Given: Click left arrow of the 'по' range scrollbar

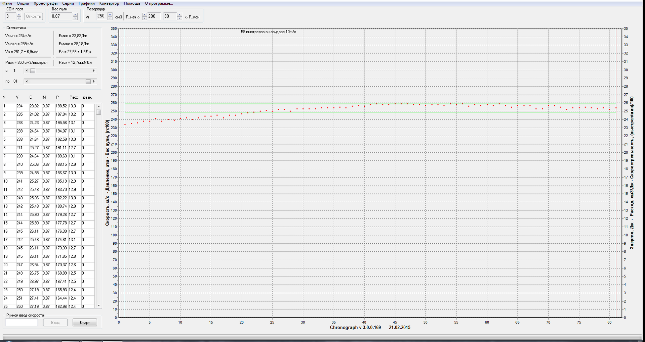Looking at the screenshot, I should click(27, 82).
